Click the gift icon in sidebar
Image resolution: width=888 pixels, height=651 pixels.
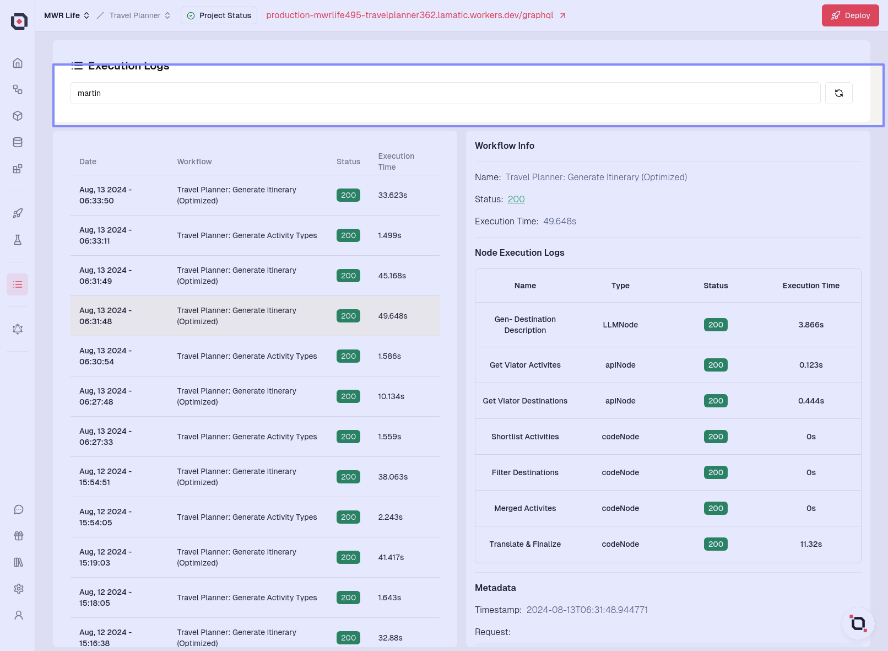tap(19, 536)
